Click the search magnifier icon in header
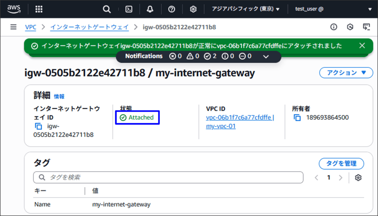 [107, 9]
